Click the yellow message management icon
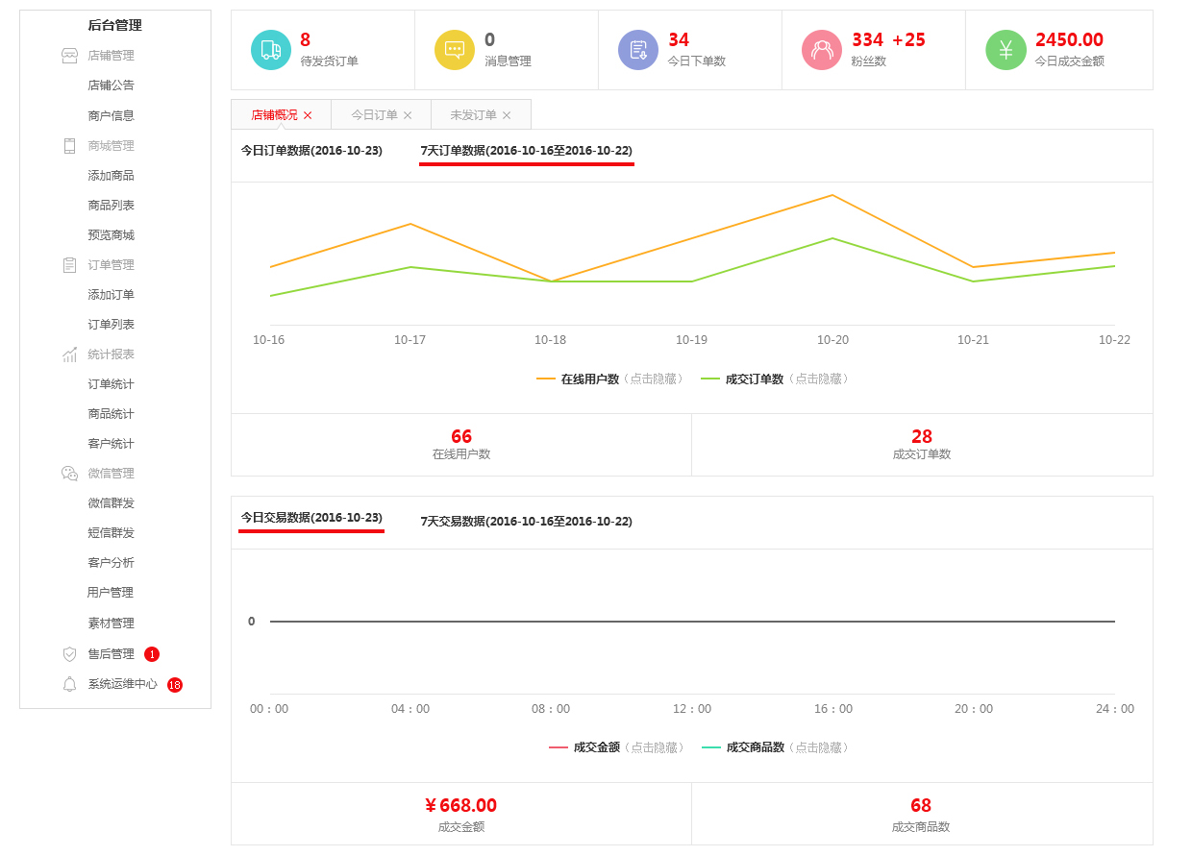 pyautogui.click(x=455, y=50)
